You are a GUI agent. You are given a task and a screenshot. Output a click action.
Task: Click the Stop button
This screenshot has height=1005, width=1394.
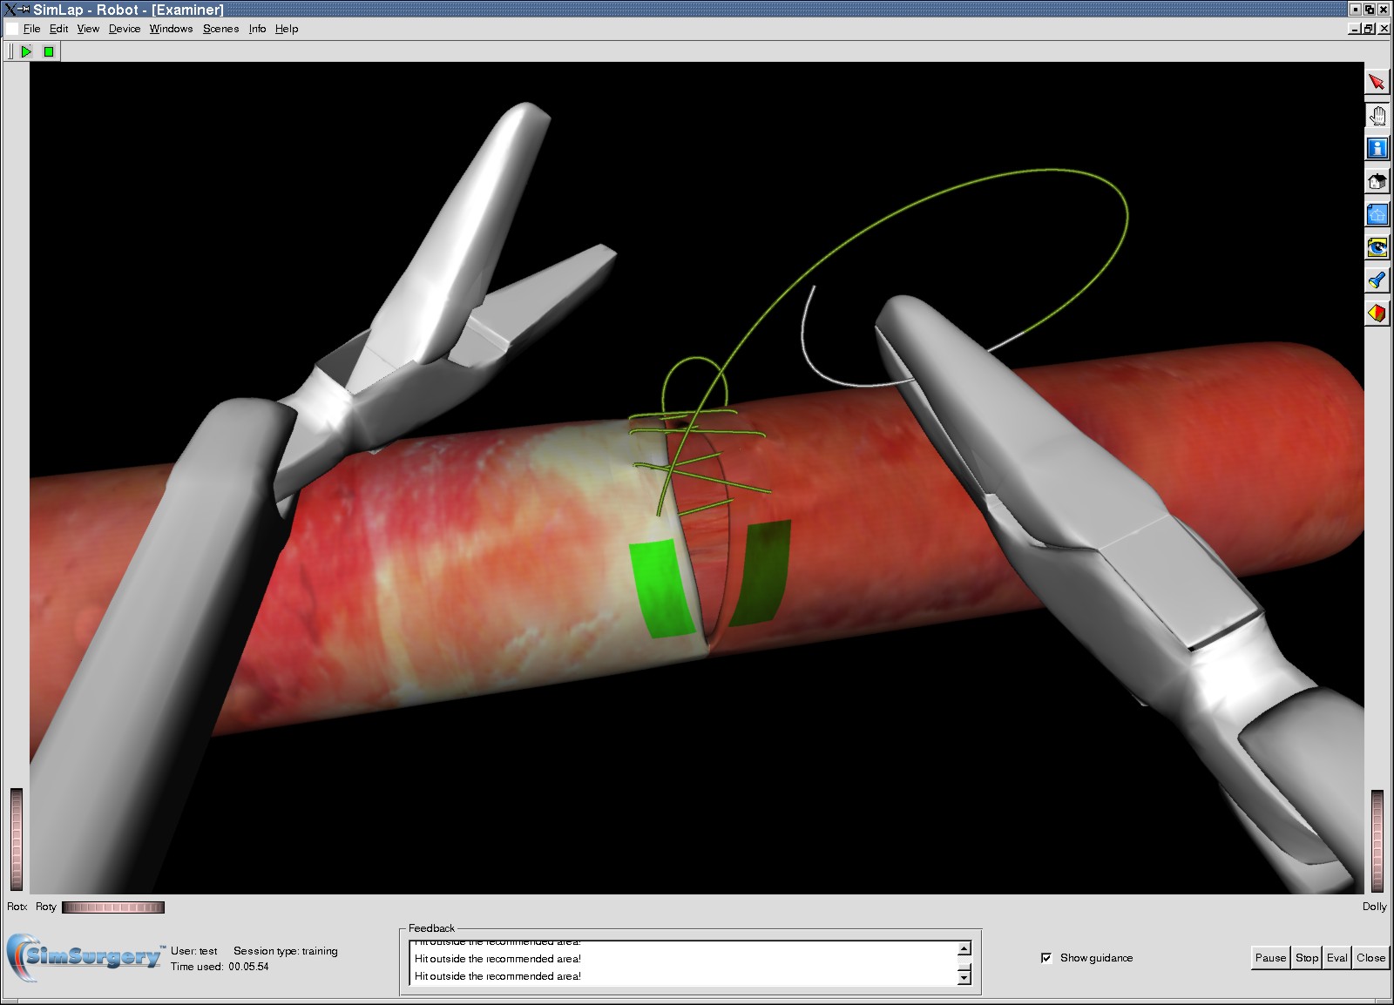pyautogui.click(x=1307, y=958)
